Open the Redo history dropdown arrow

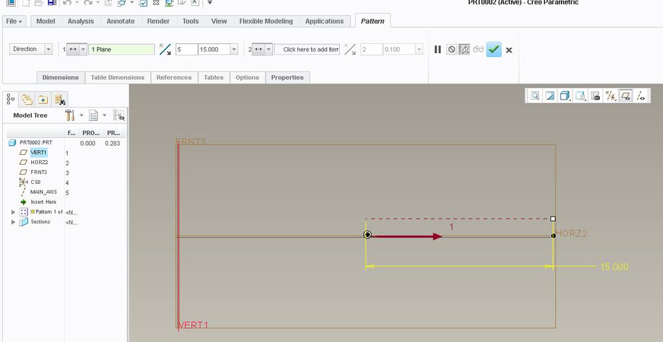(x=98, y=3)
